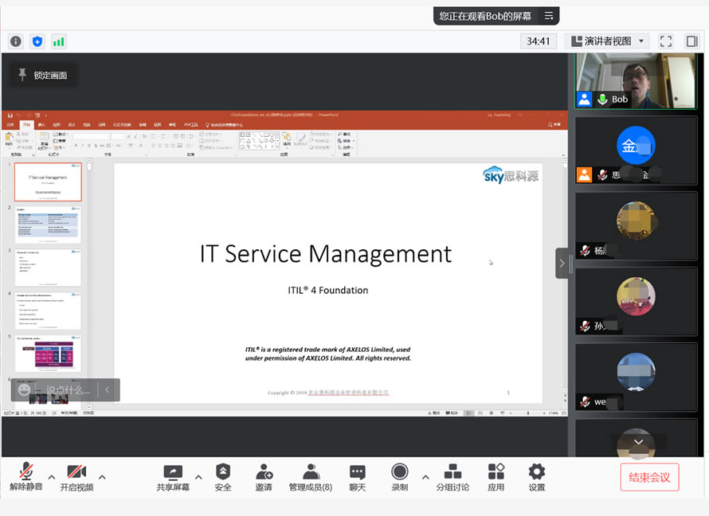Show more participants with the bottom down chevron
Screen dimensions: 709x516
tap(638, 442)
